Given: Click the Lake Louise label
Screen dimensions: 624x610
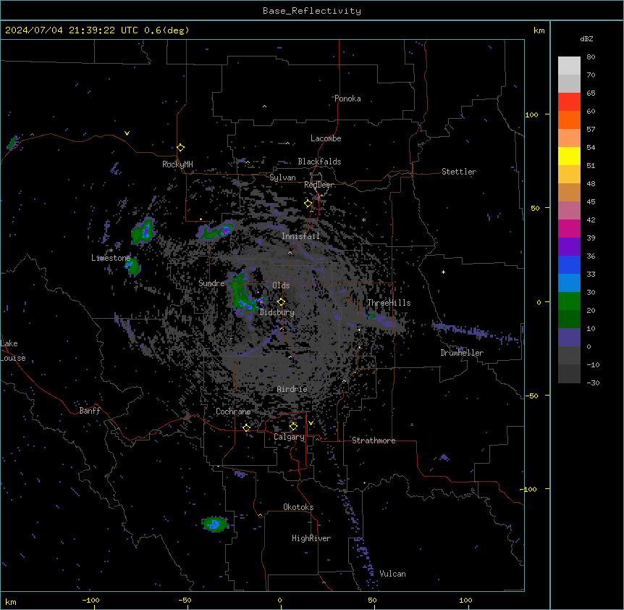Looking at the screenshot, I should [x=13, y=351].
